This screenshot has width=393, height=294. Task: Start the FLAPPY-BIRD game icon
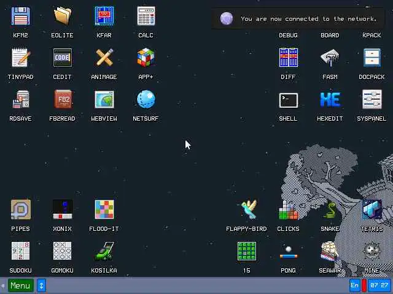249,209
